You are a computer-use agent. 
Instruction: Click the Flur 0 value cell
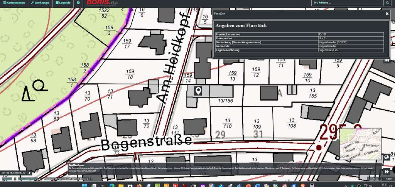pyautogui.click(x=351, y=38)
